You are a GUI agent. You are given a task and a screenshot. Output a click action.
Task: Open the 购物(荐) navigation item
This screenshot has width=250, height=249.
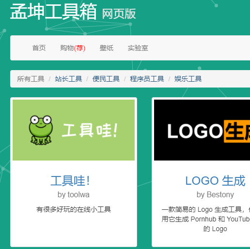[x=73, y=48]
